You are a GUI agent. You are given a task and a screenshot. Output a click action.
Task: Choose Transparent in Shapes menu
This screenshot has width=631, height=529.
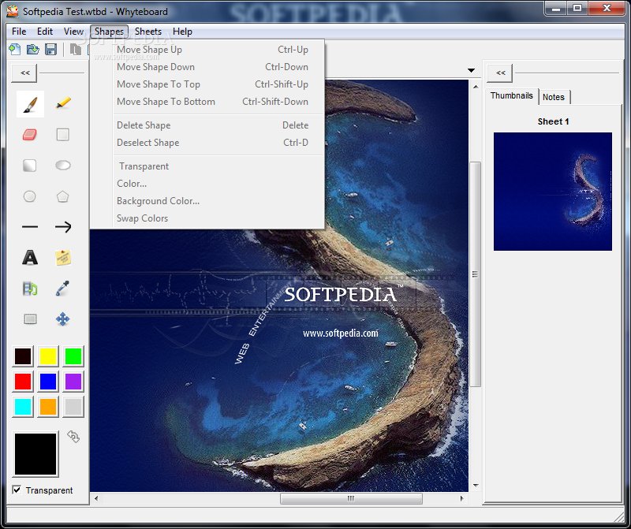click(207, 166)
